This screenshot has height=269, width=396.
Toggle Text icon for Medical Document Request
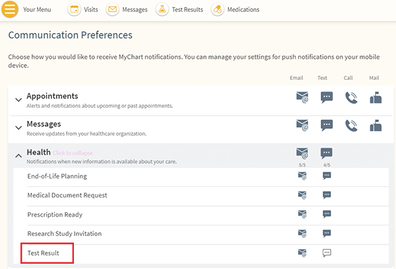click(x=327, y=195)
